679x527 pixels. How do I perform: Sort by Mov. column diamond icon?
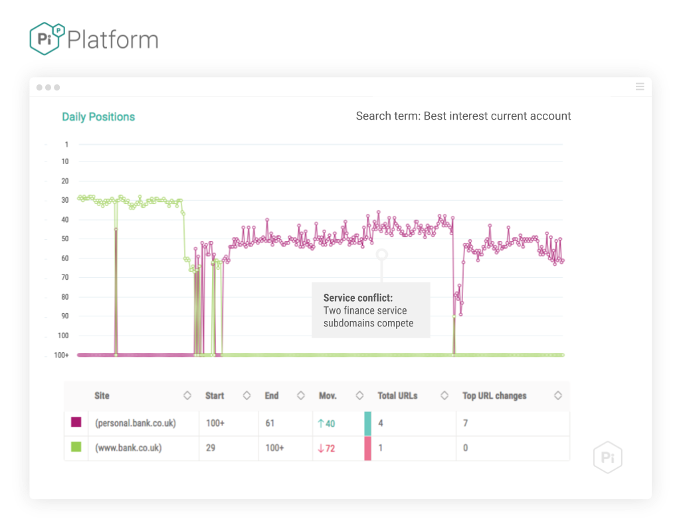coord(359,395)
